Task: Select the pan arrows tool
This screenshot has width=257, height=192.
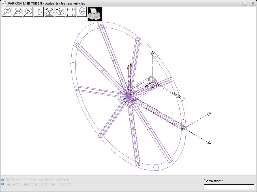Action: pos(39,12)
